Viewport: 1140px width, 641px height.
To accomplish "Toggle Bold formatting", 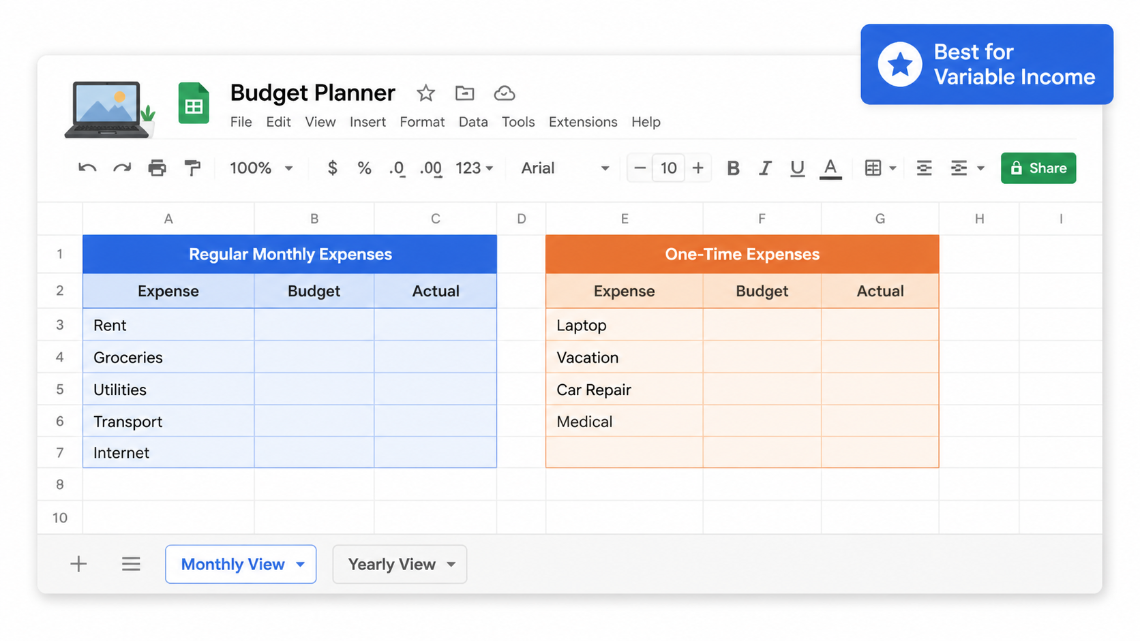I will (733, 168).
